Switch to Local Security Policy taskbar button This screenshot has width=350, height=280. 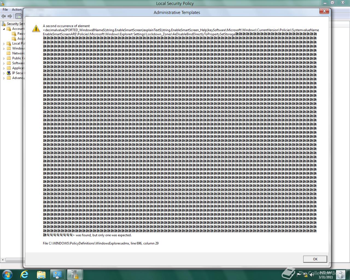[x=75, y=274]
